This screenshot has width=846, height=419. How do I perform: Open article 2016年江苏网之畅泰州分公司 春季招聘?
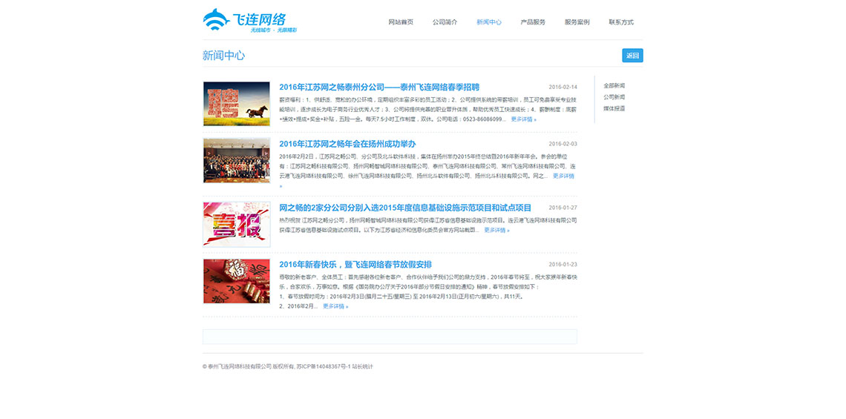click(379, 88)
